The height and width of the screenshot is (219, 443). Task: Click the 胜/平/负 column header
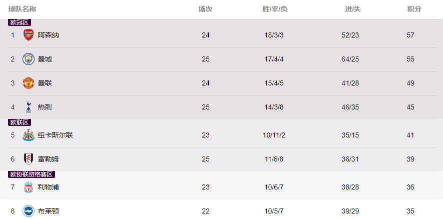click(x=275, y=9)
